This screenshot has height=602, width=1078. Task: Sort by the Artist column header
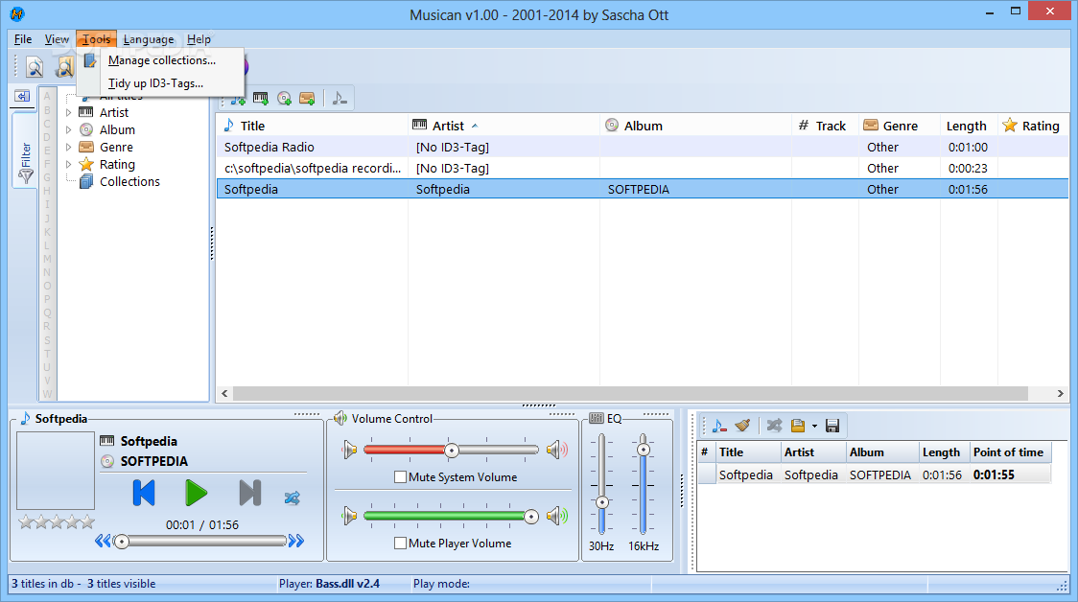[504, 125]
